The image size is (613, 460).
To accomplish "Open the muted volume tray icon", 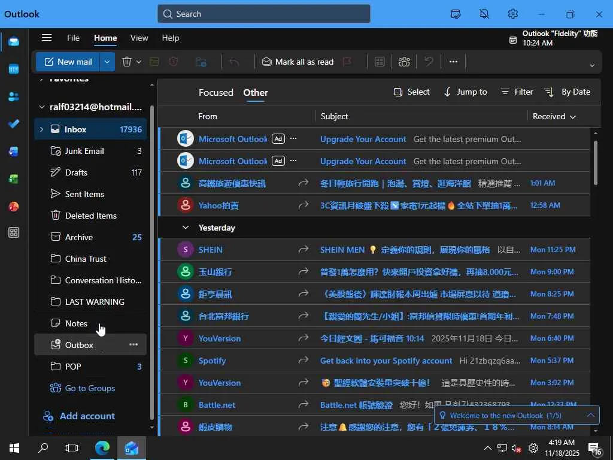I will coord(516,448).
